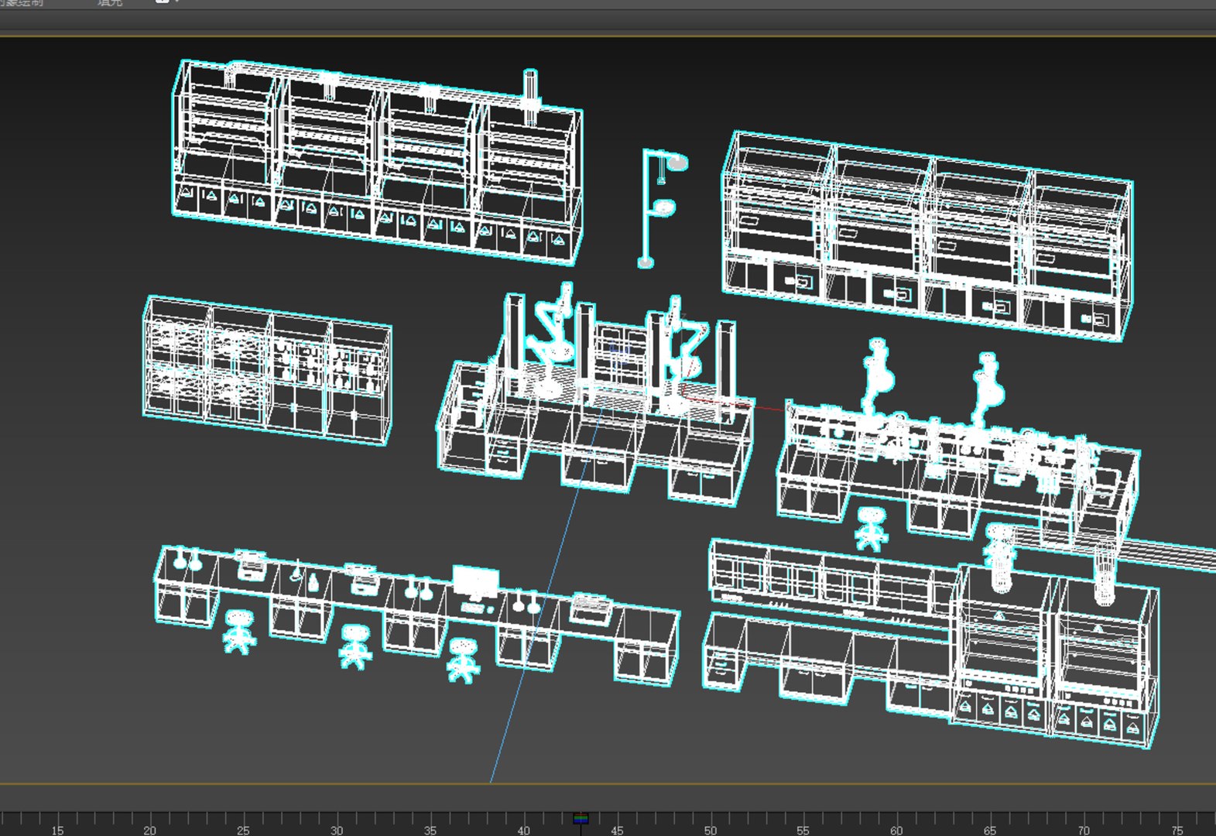Screen dimensions: 1216x836
Task: Open the 对象绘制 ribbon tab
Action: pyautogui.click(x=22, y=3)
